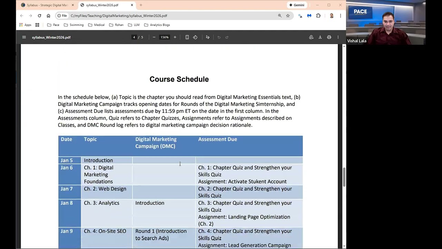Open the browser zoom magnifier icon
This screenshot has height=249, width=442.
(x=280, y=16)
